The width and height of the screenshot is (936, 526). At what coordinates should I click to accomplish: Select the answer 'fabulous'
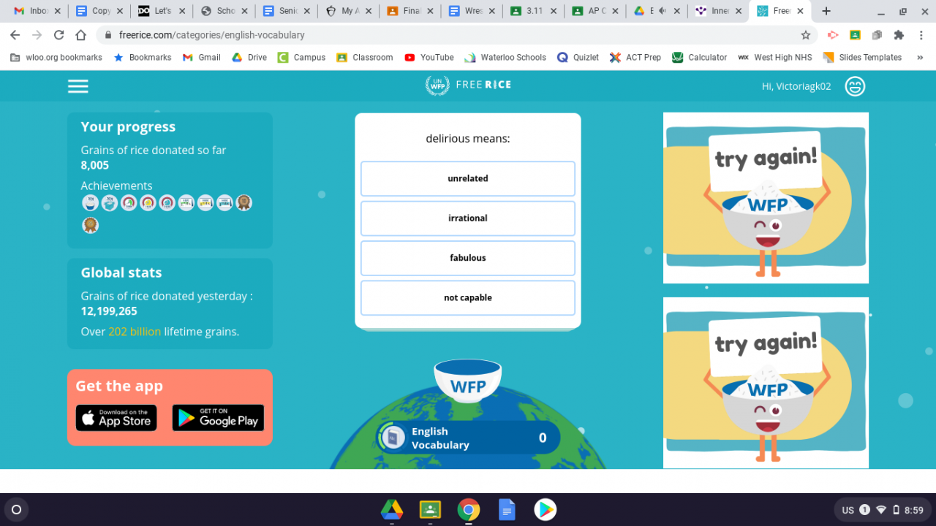click(468, 258)
